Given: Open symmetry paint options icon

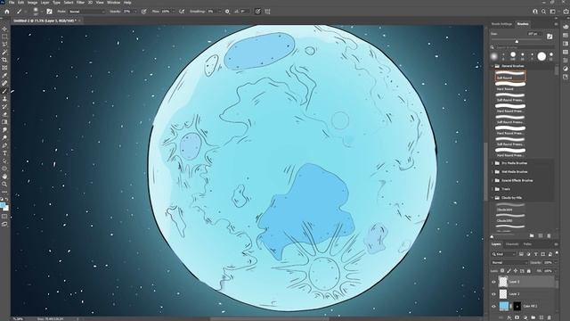Looking at the screenshot, I should (x=267, y=12).
